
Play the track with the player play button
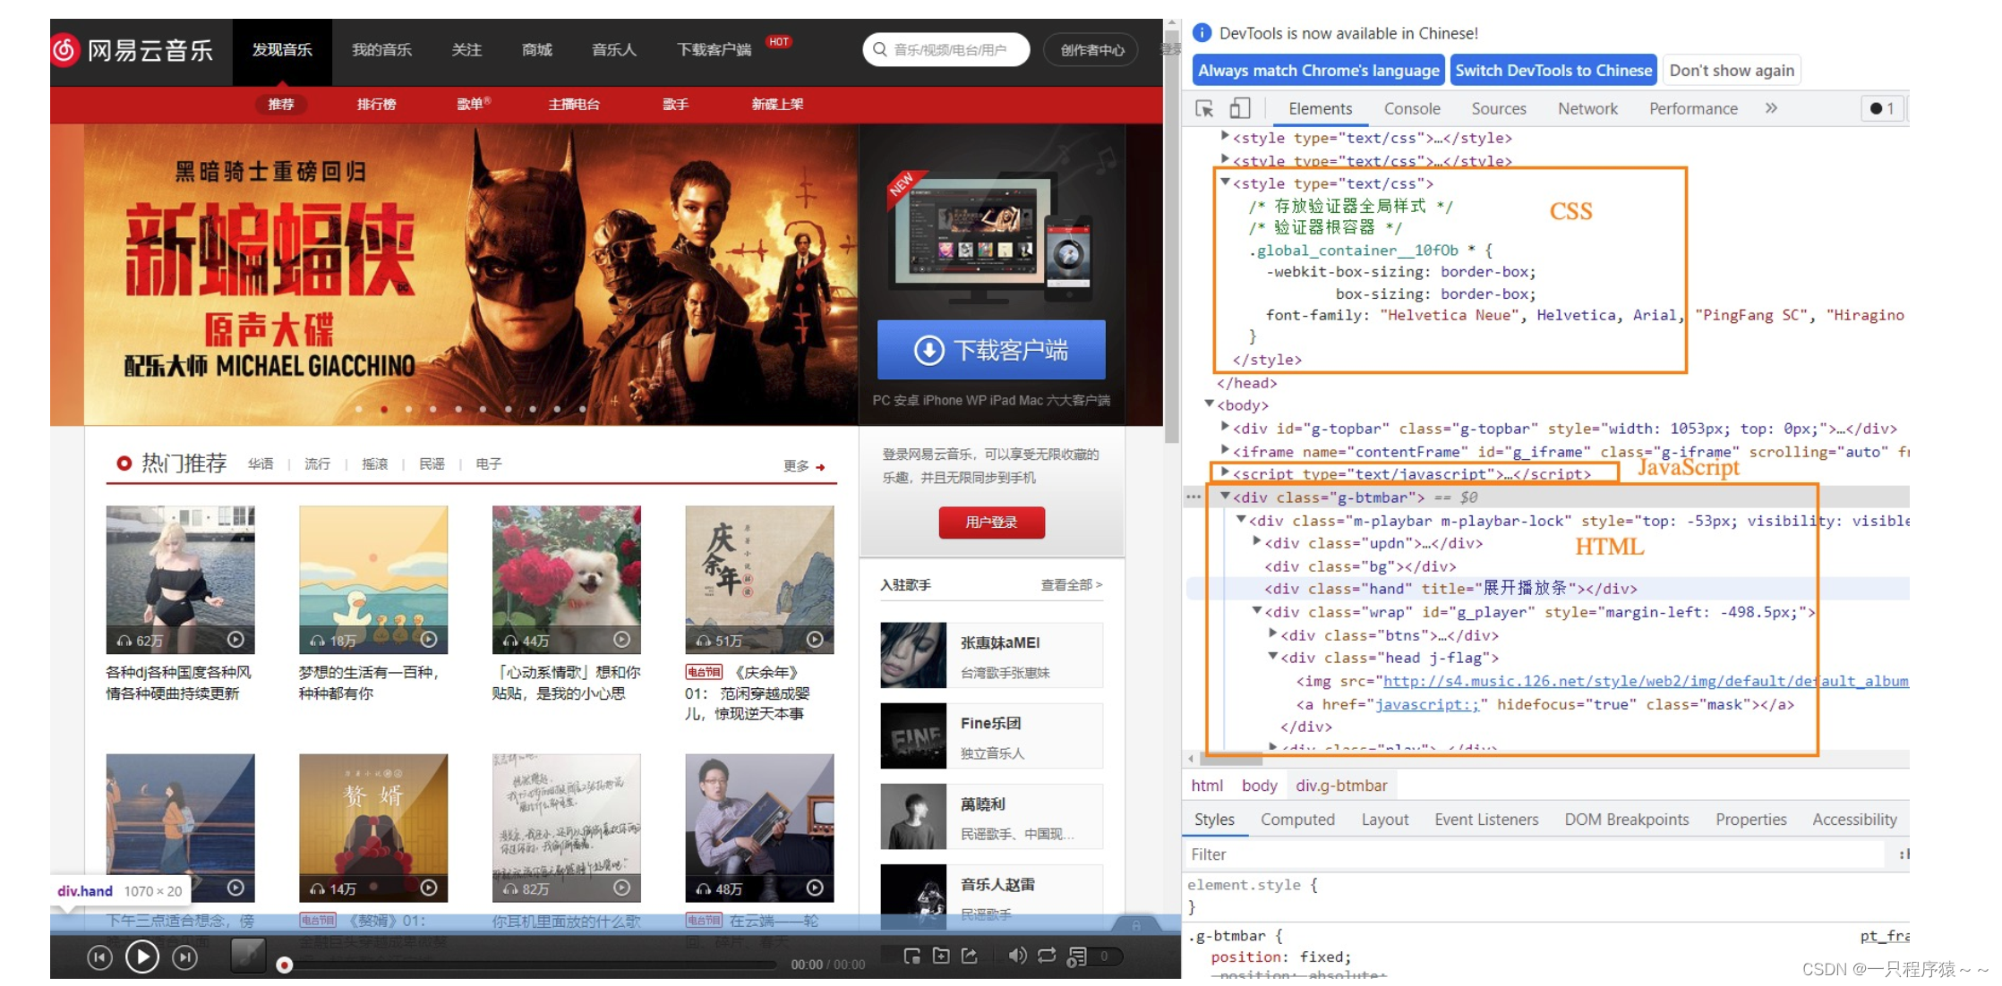point(142,957)
